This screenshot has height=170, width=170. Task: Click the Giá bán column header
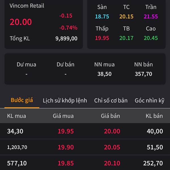pos(110,116)
